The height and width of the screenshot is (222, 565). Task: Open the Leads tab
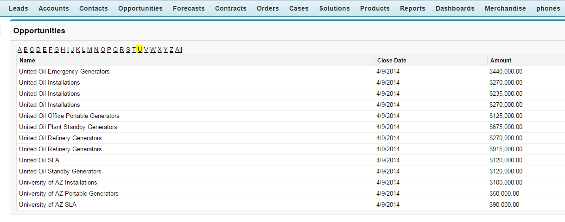pyautogui.click(x=18, y=8)
